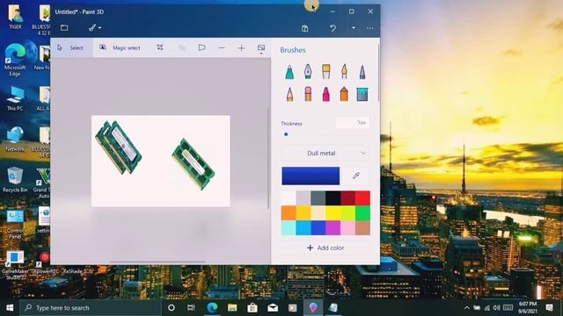Choose the dark red color swatch
Viewport: 563px width, 316px height.
(348, 198)
